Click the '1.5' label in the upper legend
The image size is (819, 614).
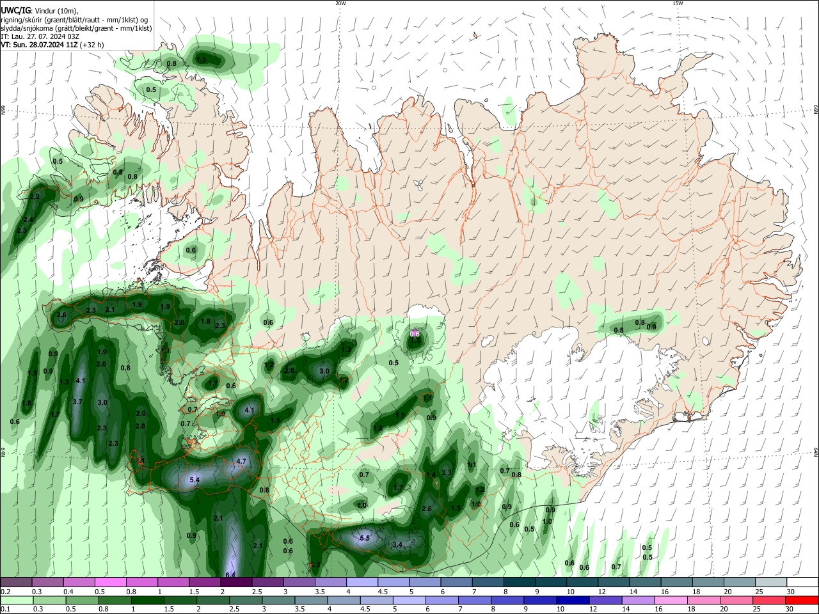(194, 592)
